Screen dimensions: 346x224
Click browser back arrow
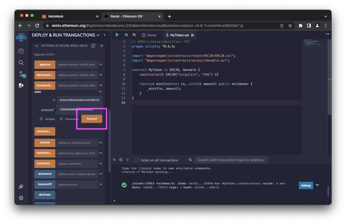[x=20, y=26]
